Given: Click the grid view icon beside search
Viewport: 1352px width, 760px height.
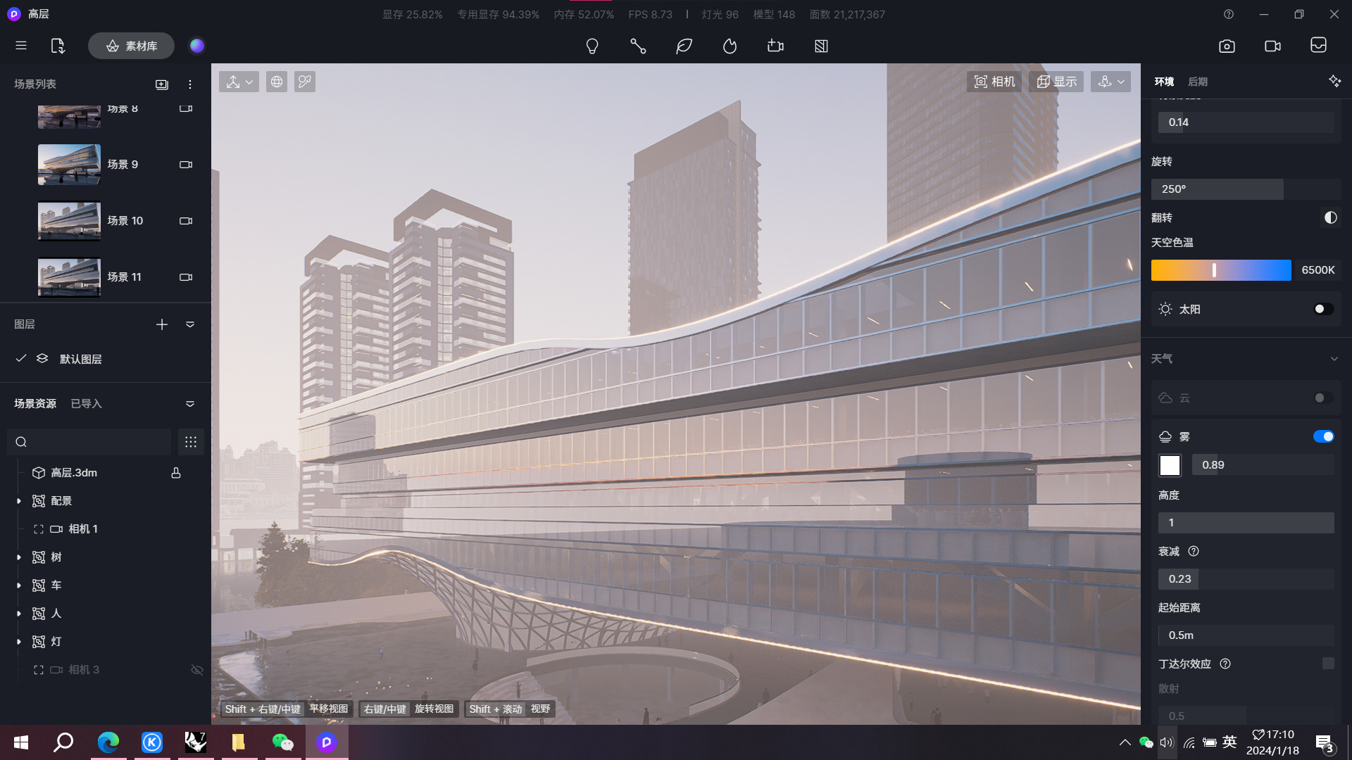Looking at the screenshot, I should [190, 442].
